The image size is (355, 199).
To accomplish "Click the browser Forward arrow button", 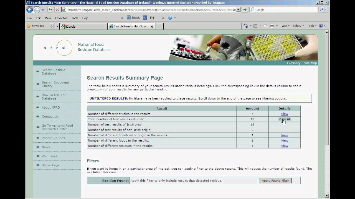I will click(37, 10).
